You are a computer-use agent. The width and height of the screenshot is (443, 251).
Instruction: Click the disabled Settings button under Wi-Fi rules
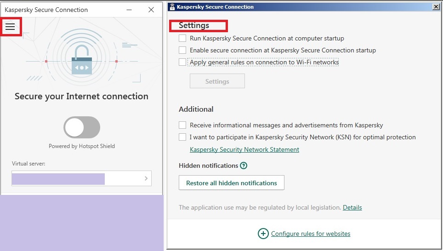pyautogui.click(x=217, y=81)
